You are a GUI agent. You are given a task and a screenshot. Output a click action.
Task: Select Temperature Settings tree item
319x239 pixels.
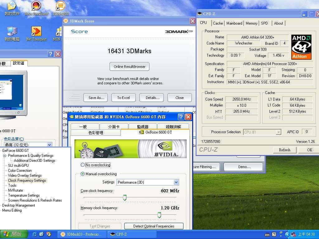[x=24, y=195]
